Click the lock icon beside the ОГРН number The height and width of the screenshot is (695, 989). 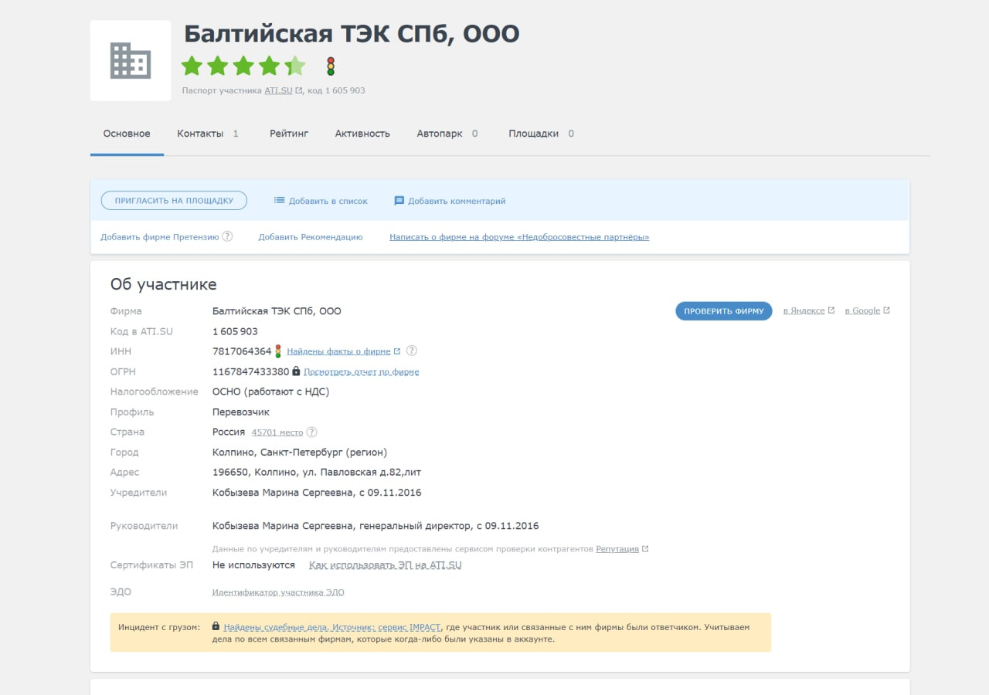[296, 371]
